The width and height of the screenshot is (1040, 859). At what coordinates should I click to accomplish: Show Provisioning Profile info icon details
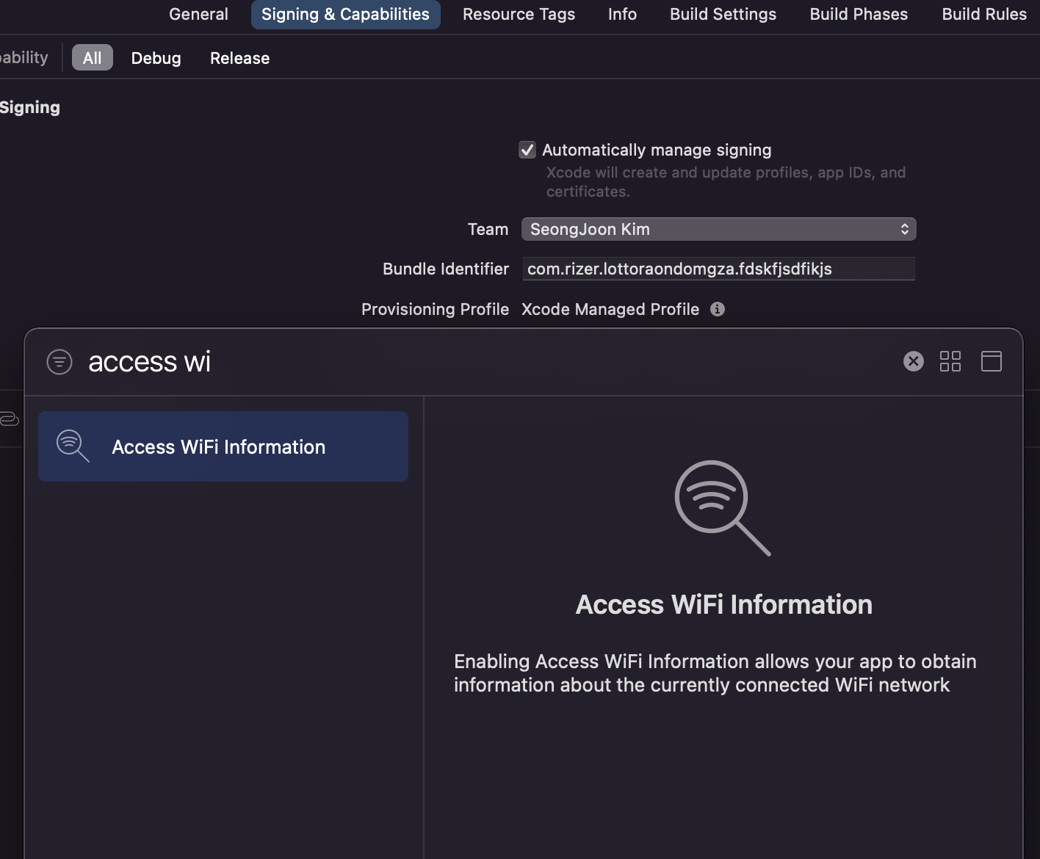click(x=718, y=309)
